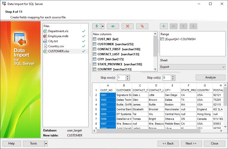Click the ON cell in STATE_PRO column
Image resolution: width=228 pixels, height=149 pixels.
tap(188, 119)
